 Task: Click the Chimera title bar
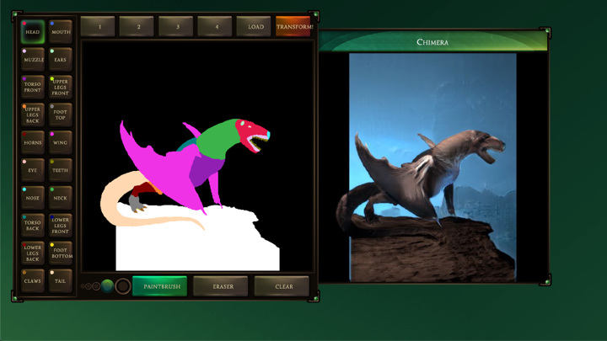(x=432, y=41)
